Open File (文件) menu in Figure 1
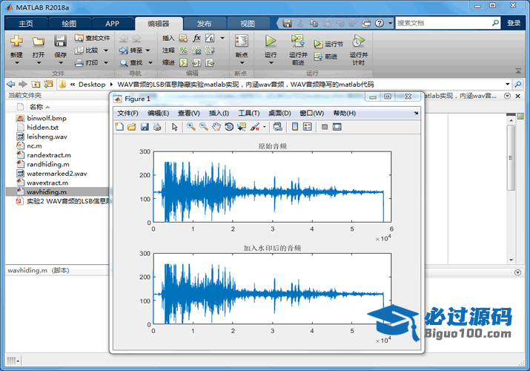530x371 pixels. pyautogui.click(x=127, y=114)
